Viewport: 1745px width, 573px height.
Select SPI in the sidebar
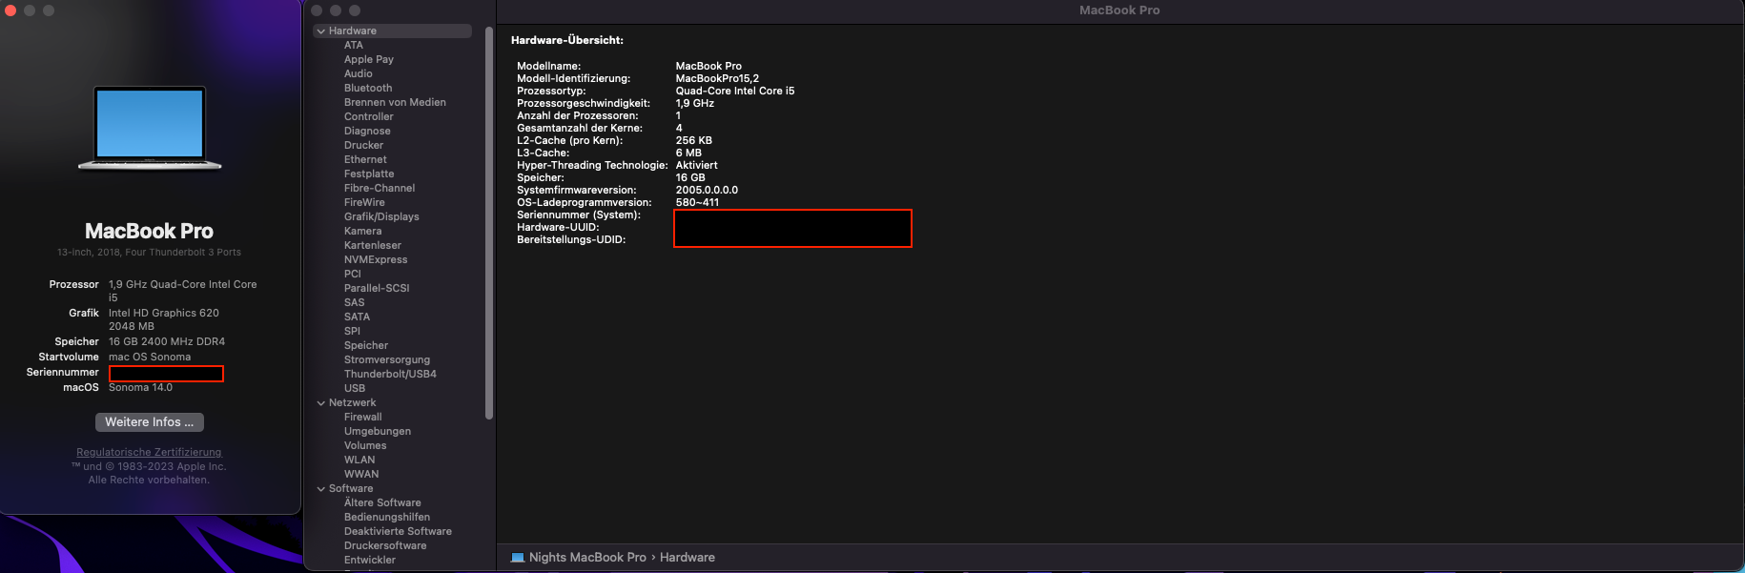click(352, 331)
